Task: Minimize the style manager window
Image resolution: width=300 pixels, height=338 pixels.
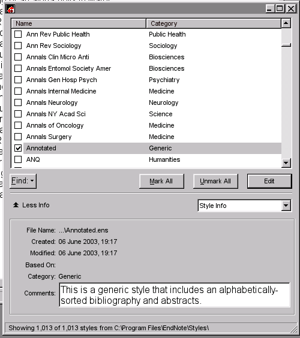Action: click(x=269, y=9)
